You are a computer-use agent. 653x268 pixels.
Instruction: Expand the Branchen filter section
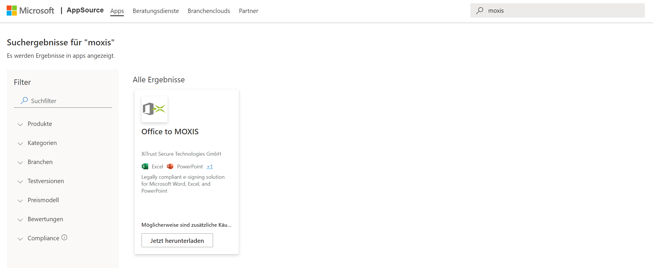point(40,162)
